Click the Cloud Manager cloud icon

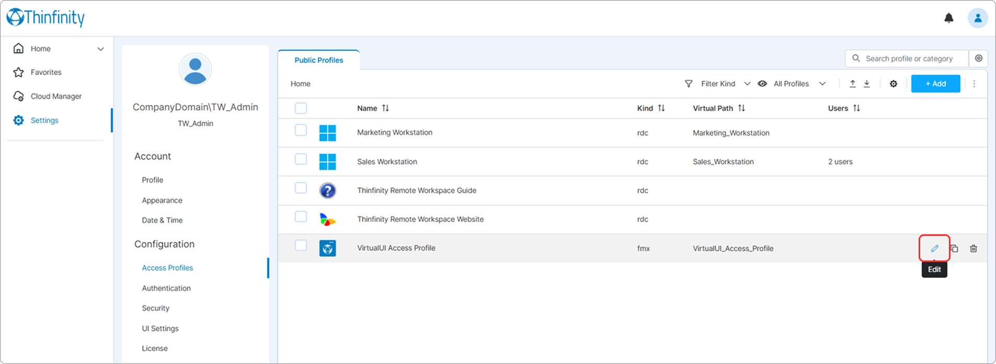[19, 96]
